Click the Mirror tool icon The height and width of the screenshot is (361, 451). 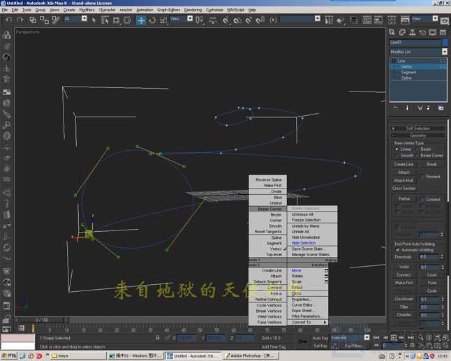(x=329, y=20)
